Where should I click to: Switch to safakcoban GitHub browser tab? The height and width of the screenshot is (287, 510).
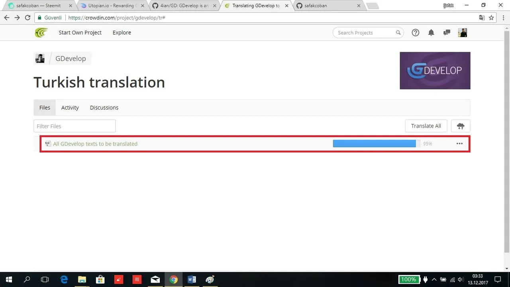329,6
